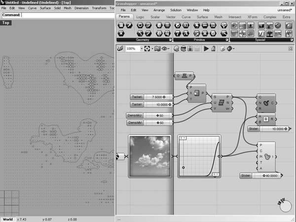The image size is (296, 222).
Task: Click the DensitéV slider handle
Action: coord(158,123)
